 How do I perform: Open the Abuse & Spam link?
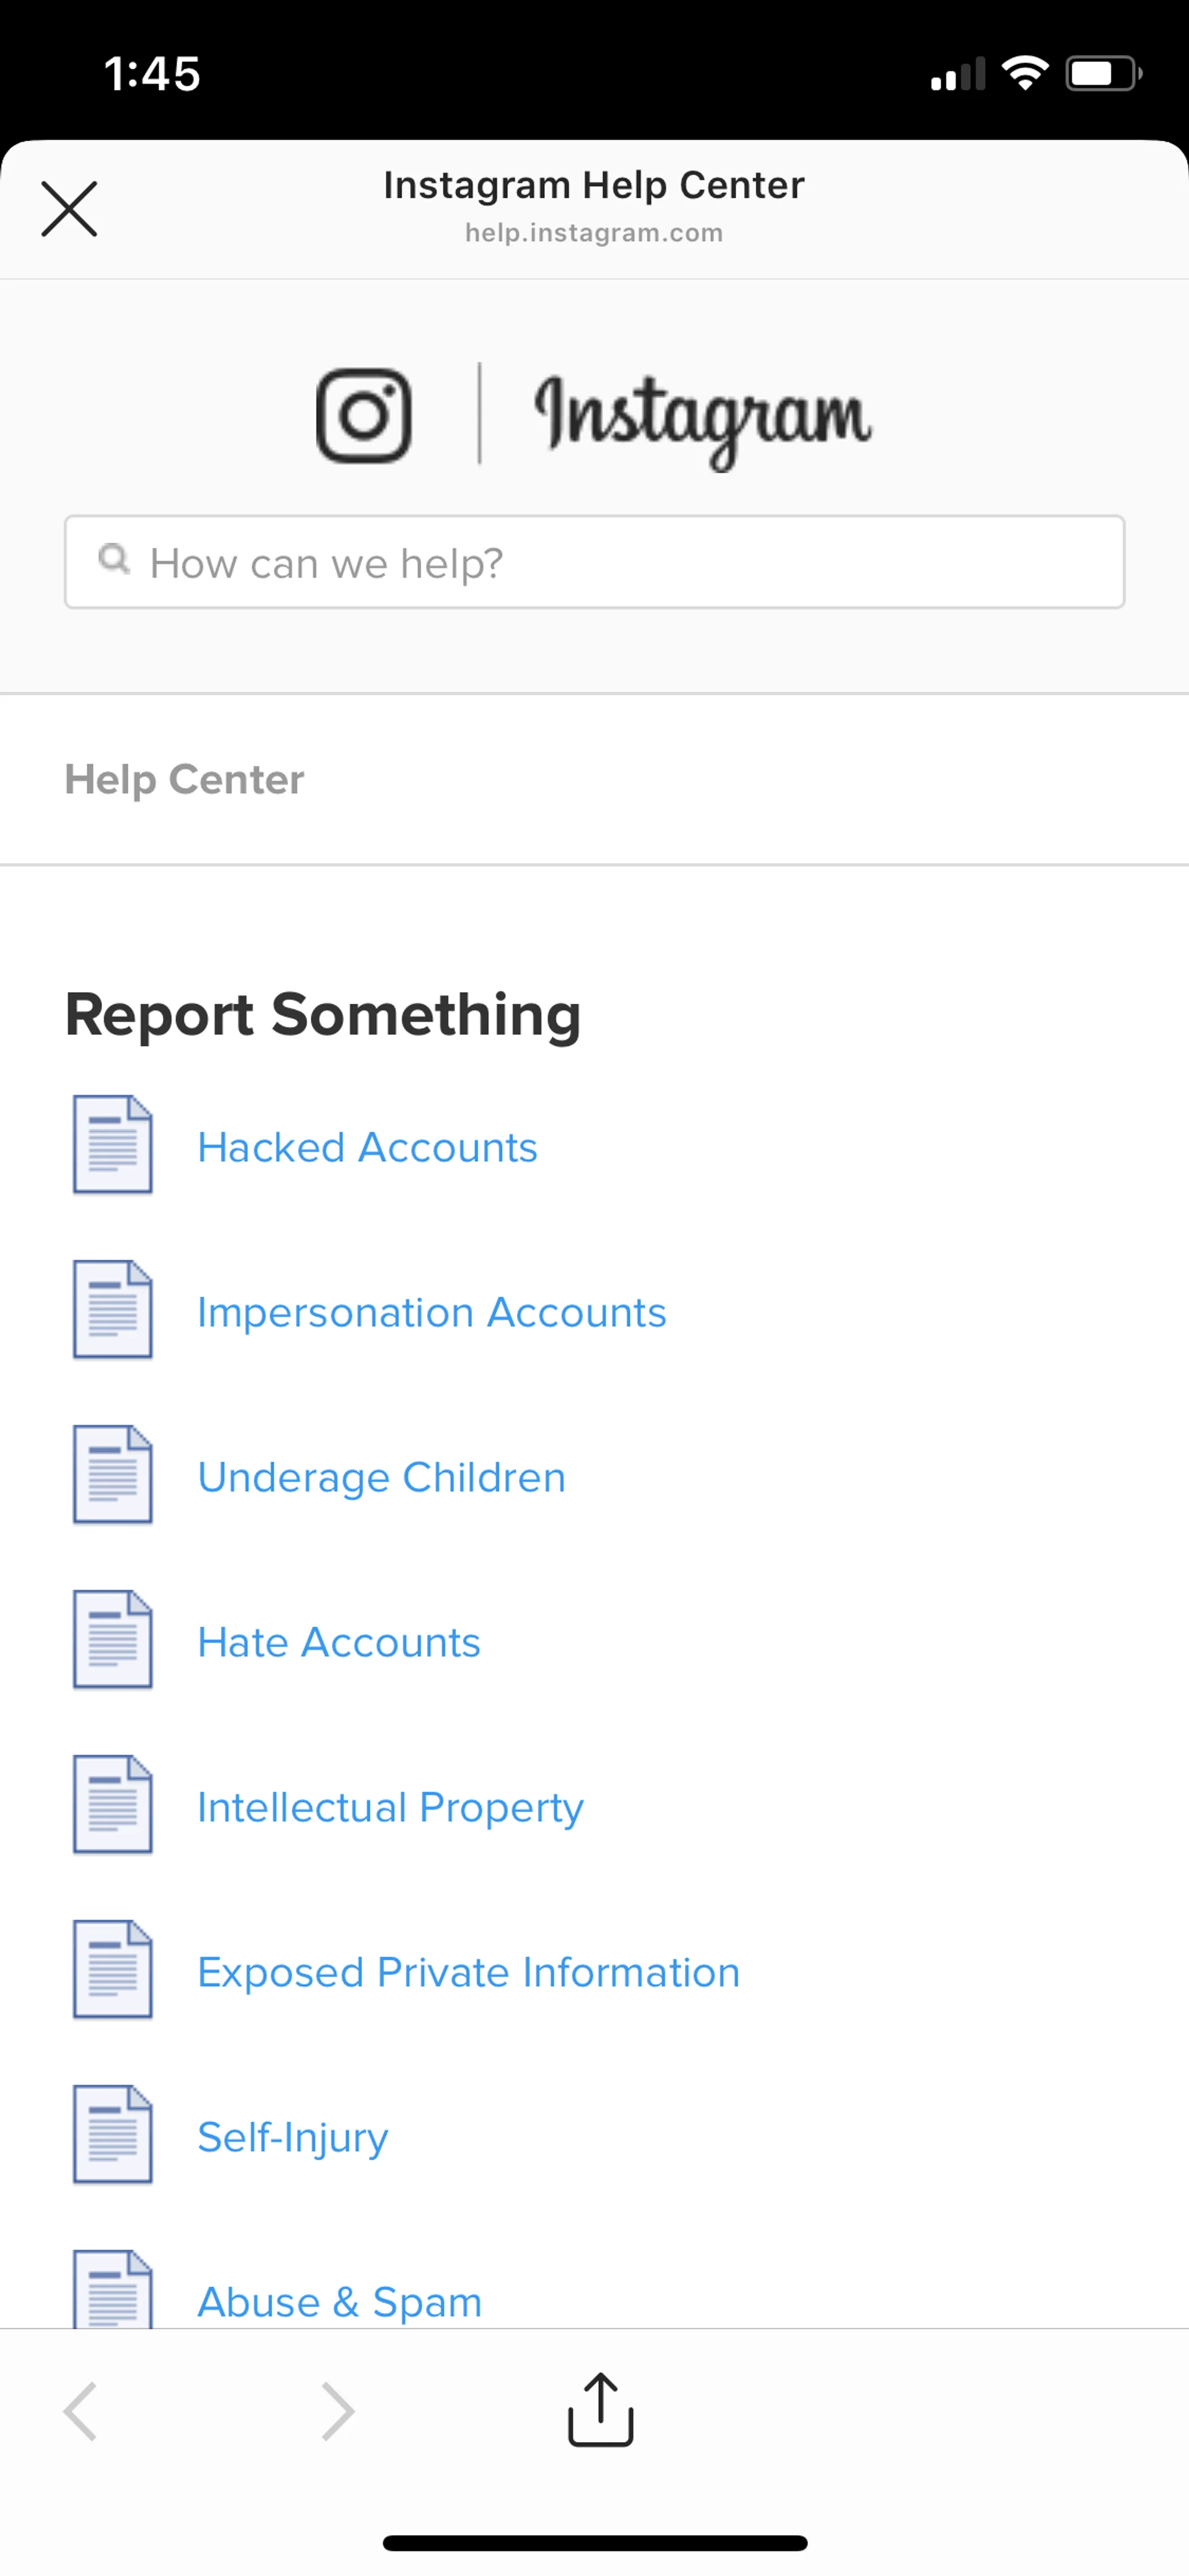(x=340, y=2301)
